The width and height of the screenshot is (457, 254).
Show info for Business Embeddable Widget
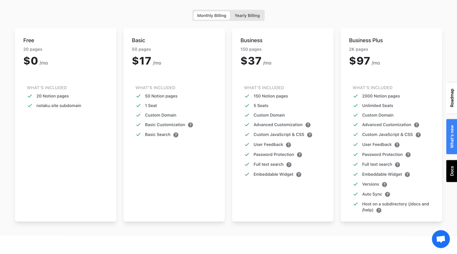pyautogui.click(x=299, y=174)
